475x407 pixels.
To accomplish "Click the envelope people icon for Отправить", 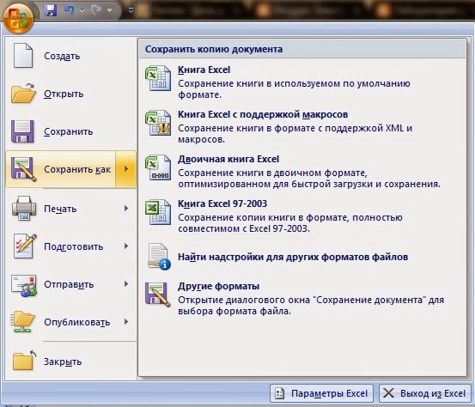I will (x=24, y=285).
